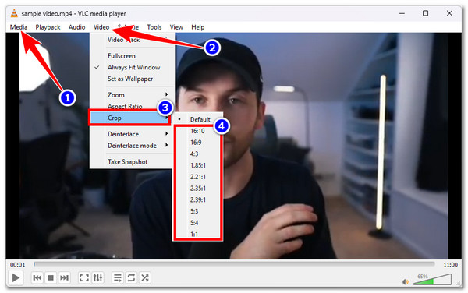Minimize the VLC window
Image resolution: width=468 pixels, height=293 pixels.
(x=402, y=13)
